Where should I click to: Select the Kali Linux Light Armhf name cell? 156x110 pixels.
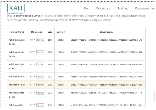[18, 54]
